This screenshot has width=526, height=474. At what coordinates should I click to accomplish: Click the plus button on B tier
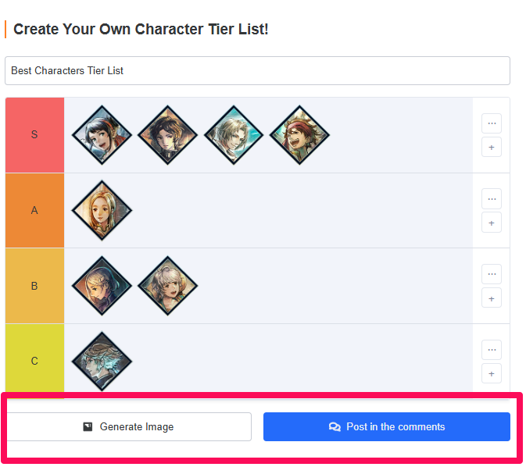point(491,298)
